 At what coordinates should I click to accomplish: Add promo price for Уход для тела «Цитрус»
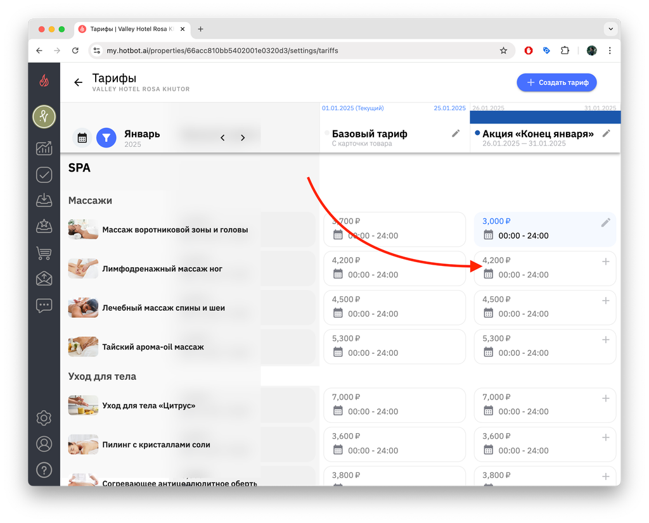click(x=605, y=398)
